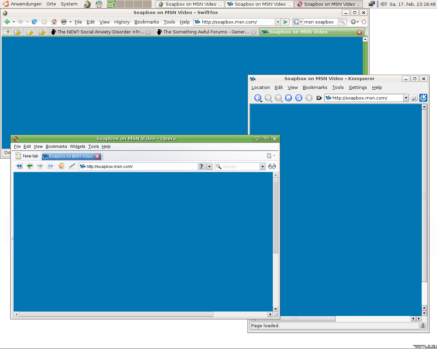This screenshot has height=349, width=437.
Task: Close the Soapbox tab in Swiftfox
Action: click(360, 32)
